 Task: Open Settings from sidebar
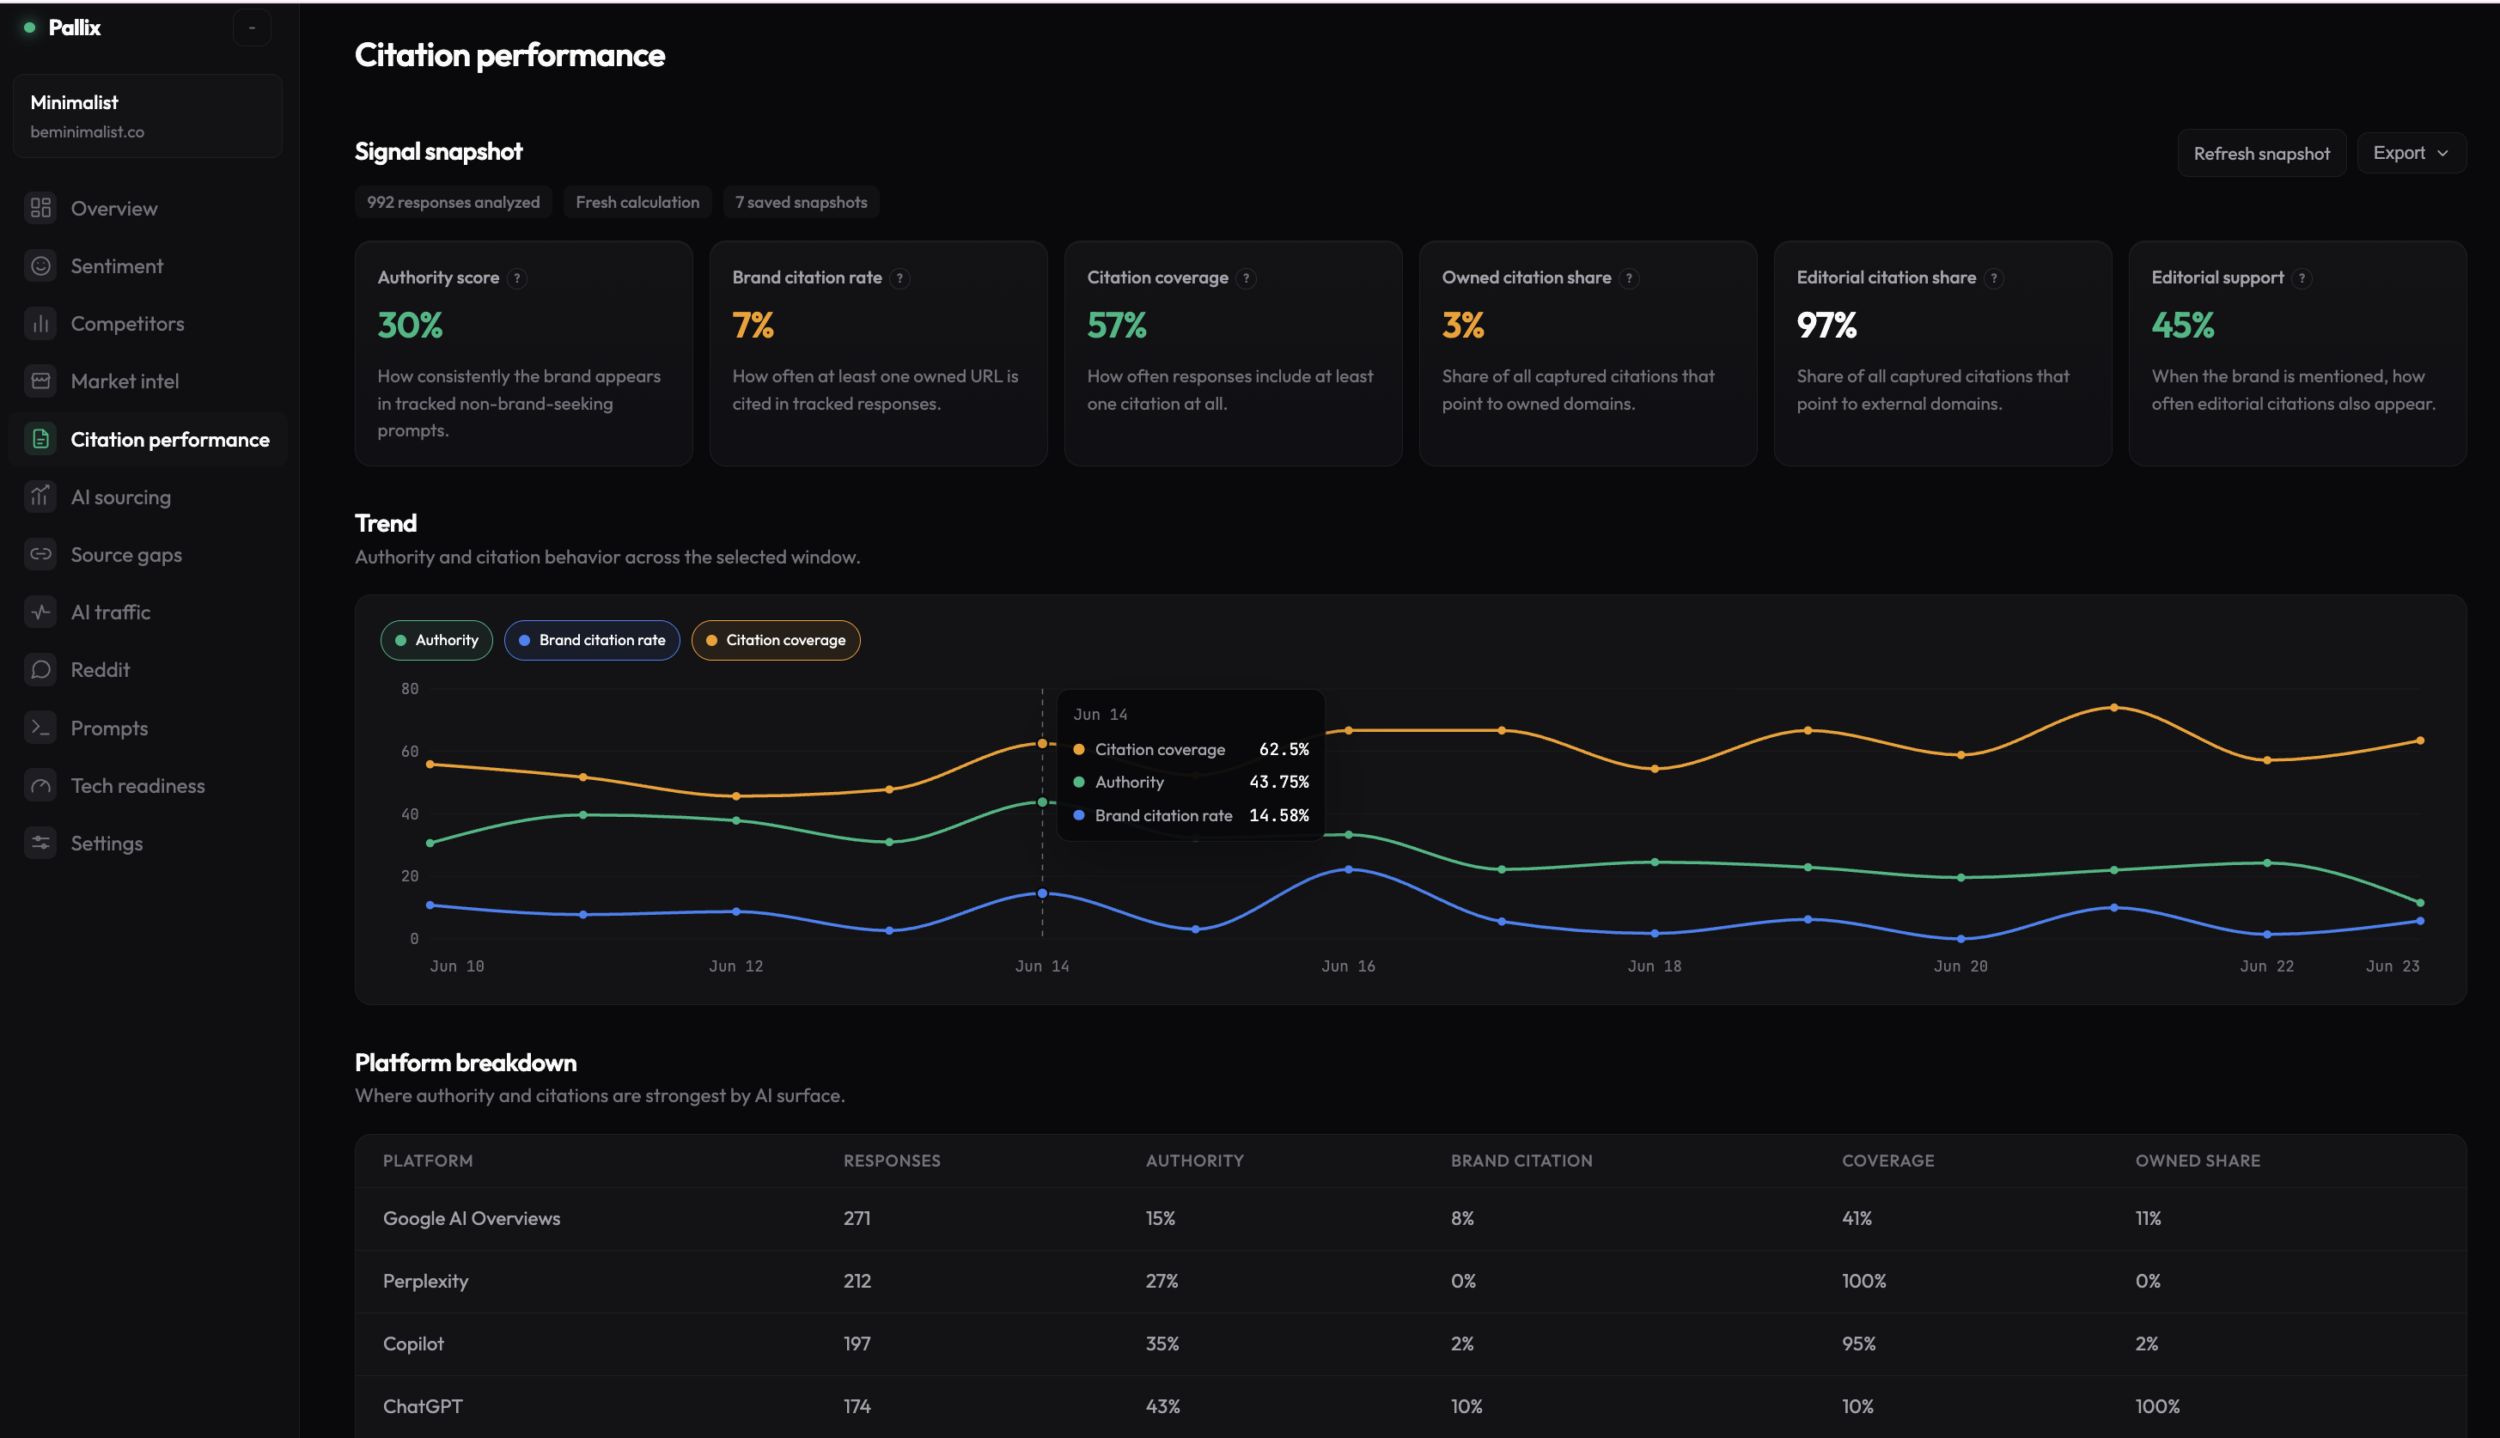(x=147, y=844)
